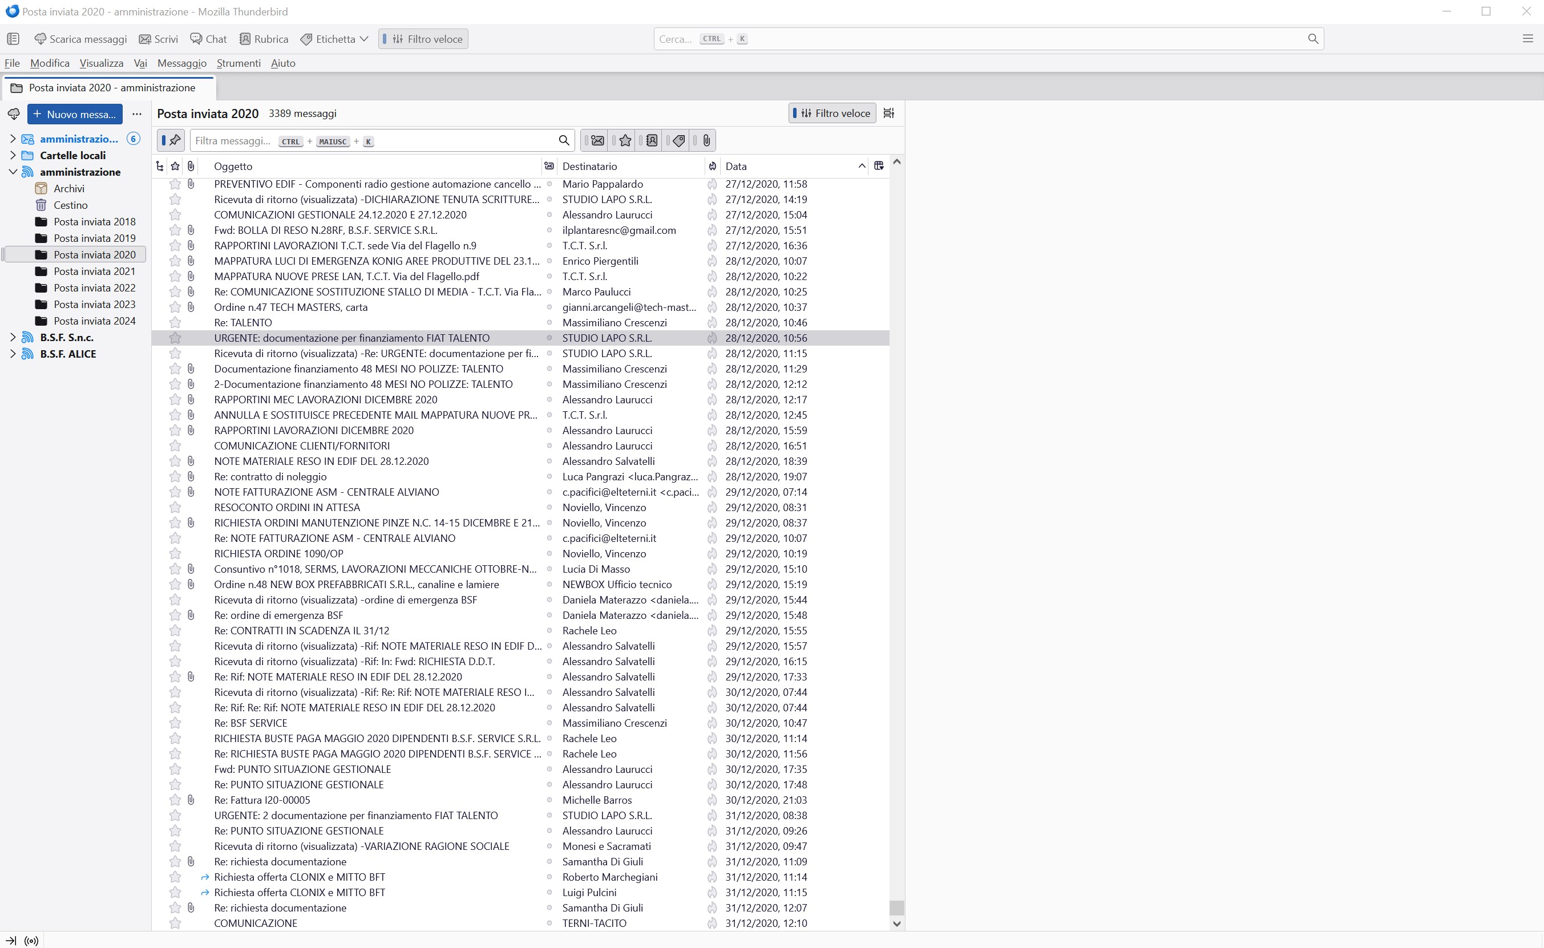Open message list display options icon

[888, 114]
